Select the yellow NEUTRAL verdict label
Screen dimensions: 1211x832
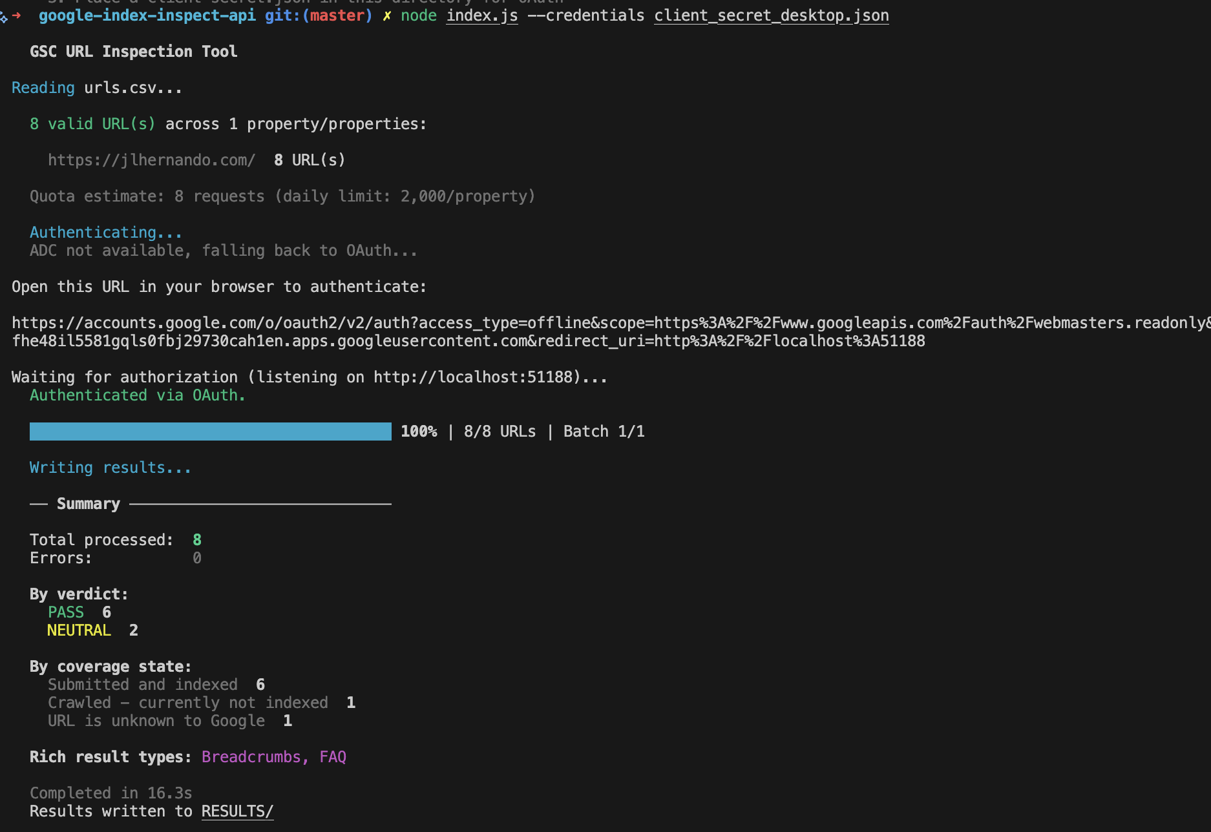tap(79, 630)
